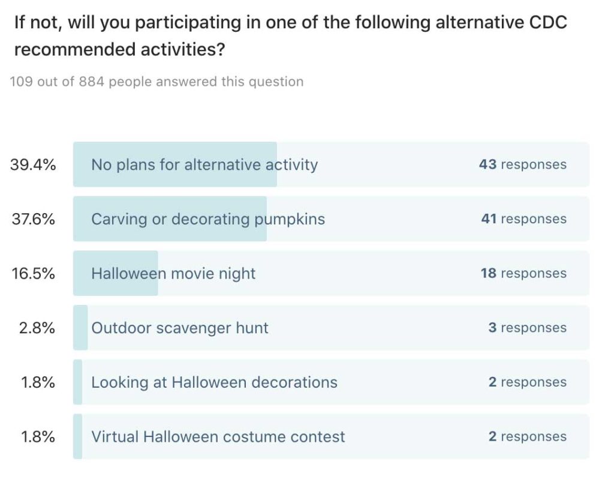Click '2 responses' for Looking at Halloween decorations
This screenshot has width=614, height=488.
click(527, 382)
